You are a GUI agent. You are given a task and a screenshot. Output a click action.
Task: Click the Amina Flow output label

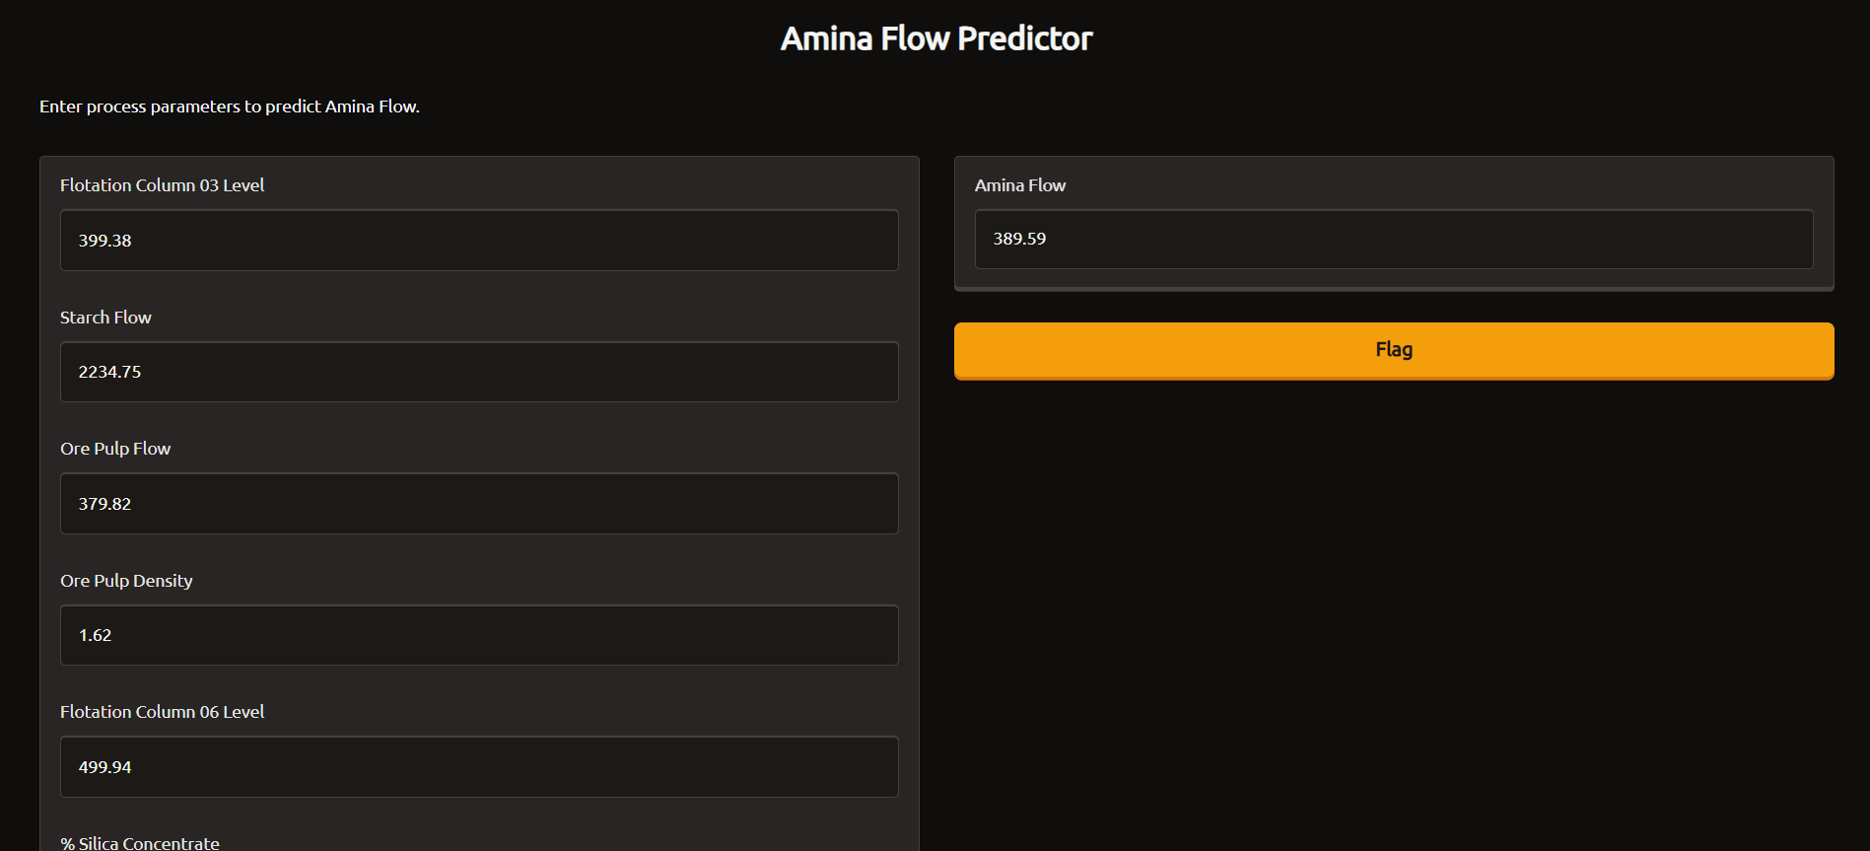(1020, 185)
